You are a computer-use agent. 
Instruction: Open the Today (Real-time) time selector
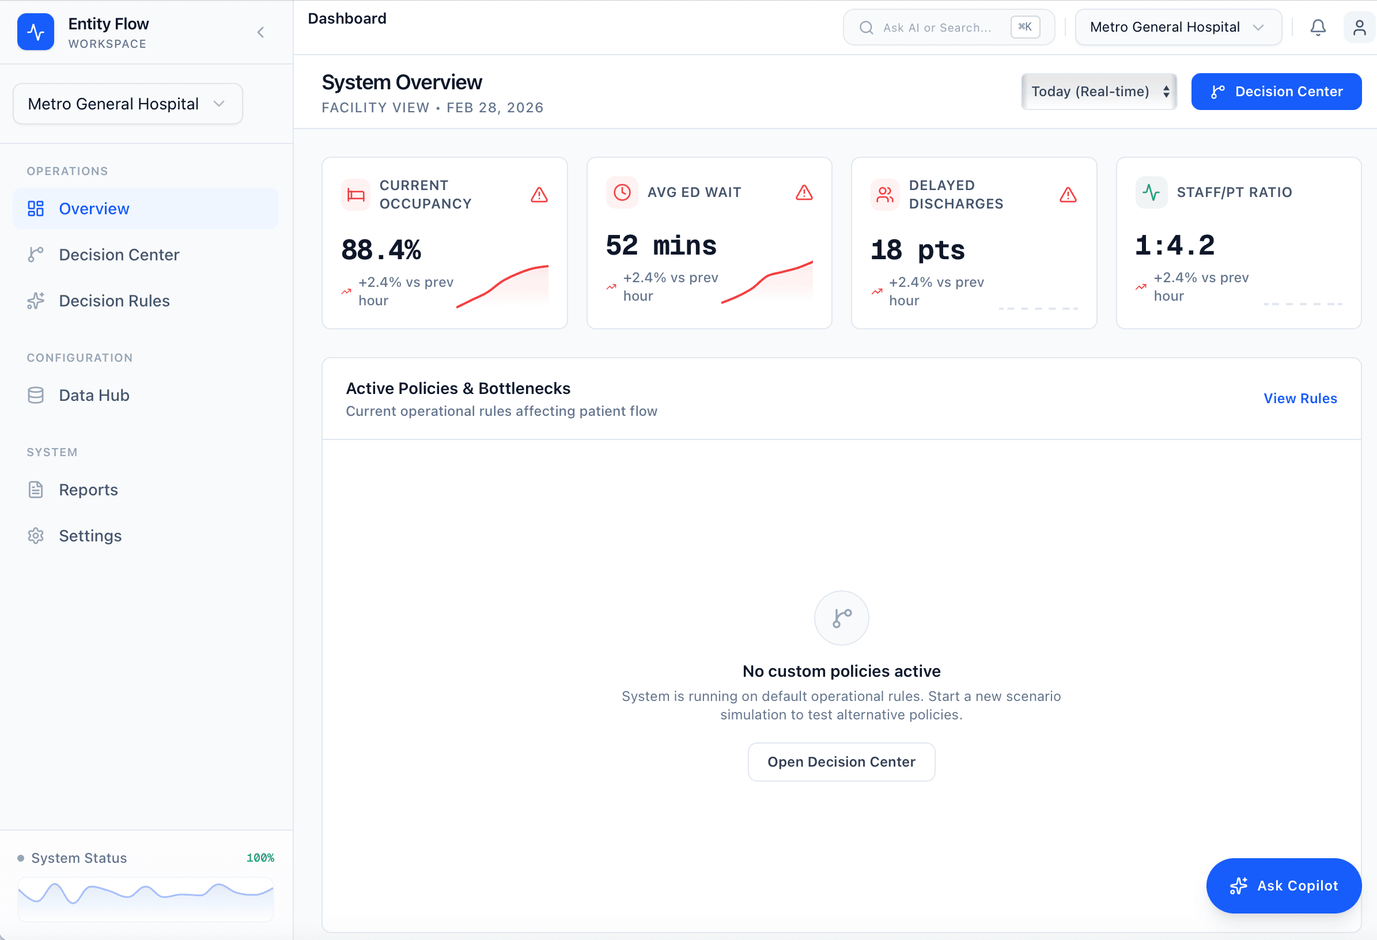pos(1098,91)
